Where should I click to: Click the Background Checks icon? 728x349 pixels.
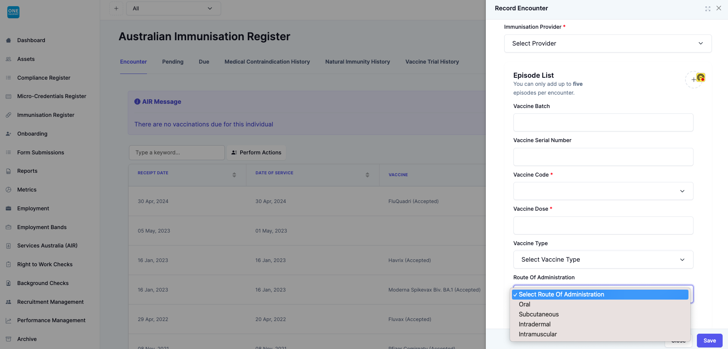point(8,283)
